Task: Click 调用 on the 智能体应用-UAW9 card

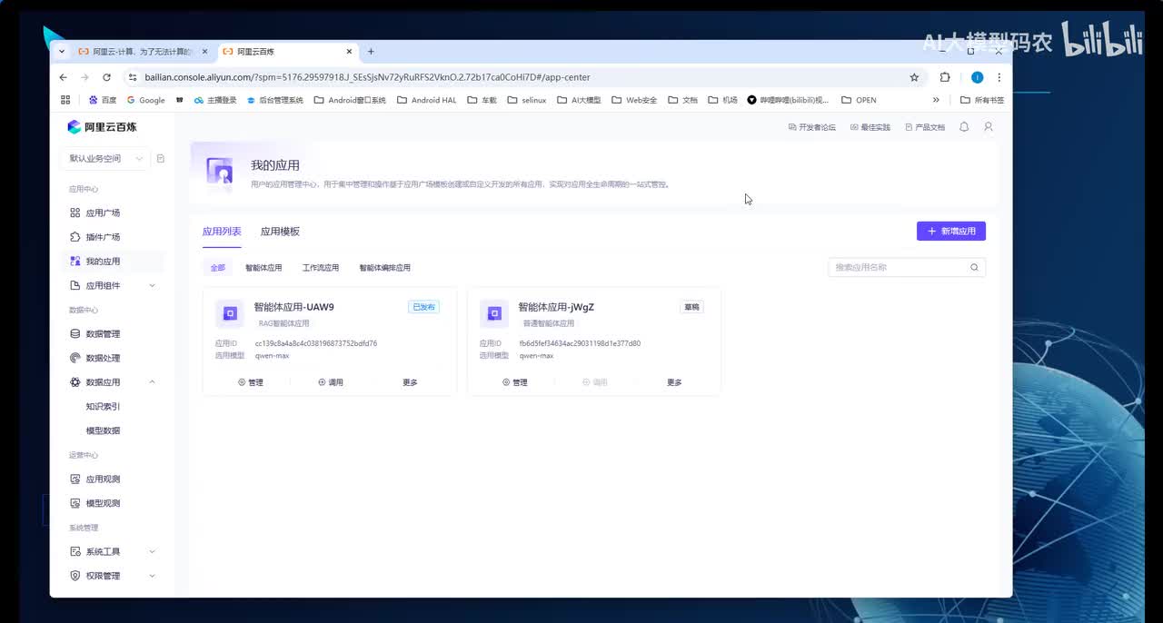Action: (331, 382)
